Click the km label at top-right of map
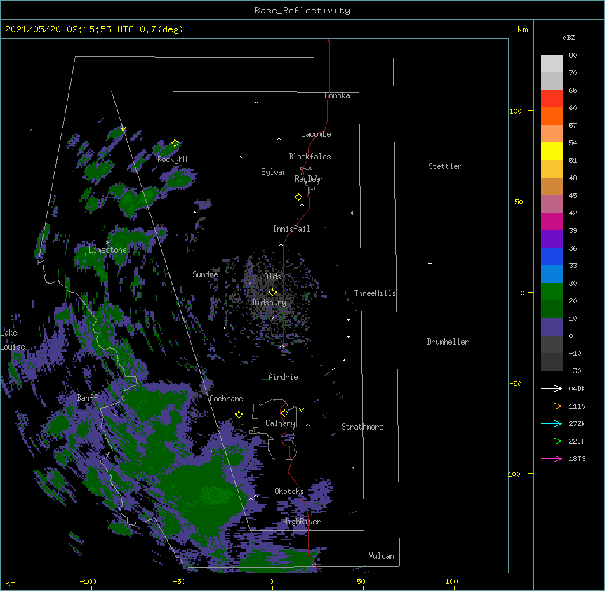Viewport: 605px width, 591px height. [x=523, y=29]
